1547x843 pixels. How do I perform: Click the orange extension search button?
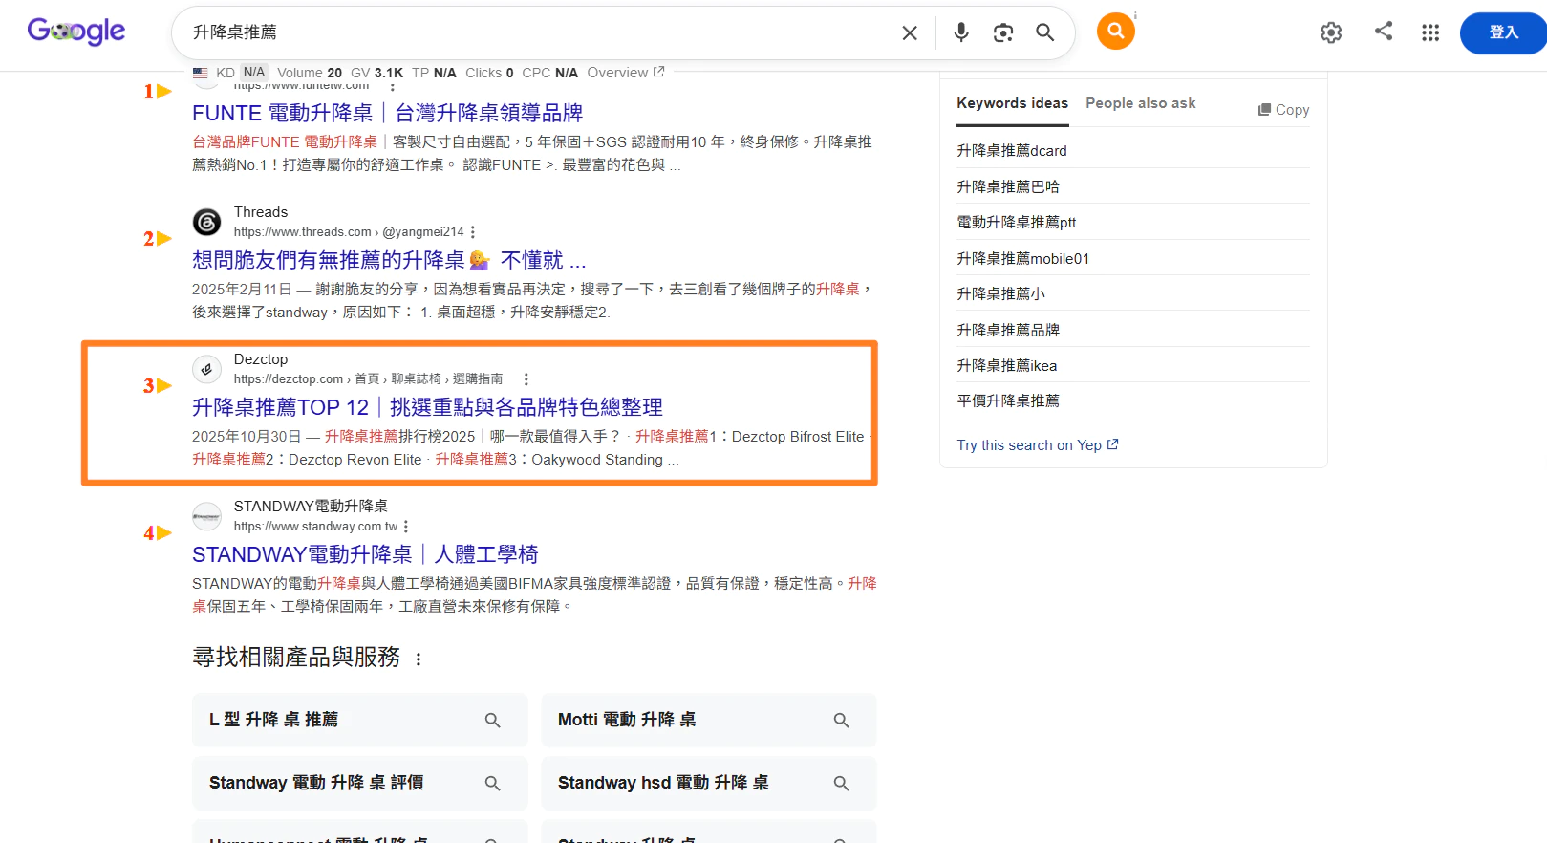click(1115, 32)
